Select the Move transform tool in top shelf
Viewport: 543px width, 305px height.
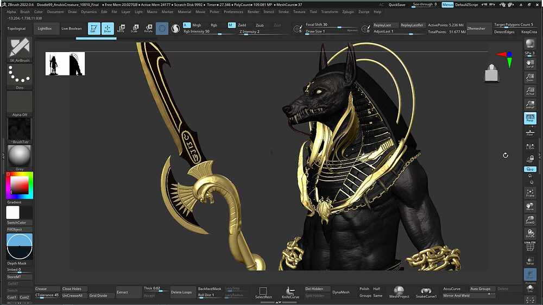[121, 28]
